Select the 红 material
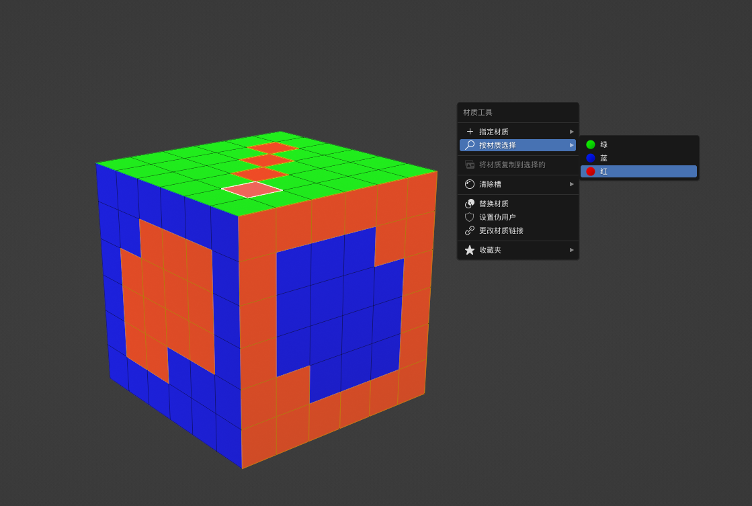This screenshot has height=506, width=752. pyautogui.click(x=639, y=171)
